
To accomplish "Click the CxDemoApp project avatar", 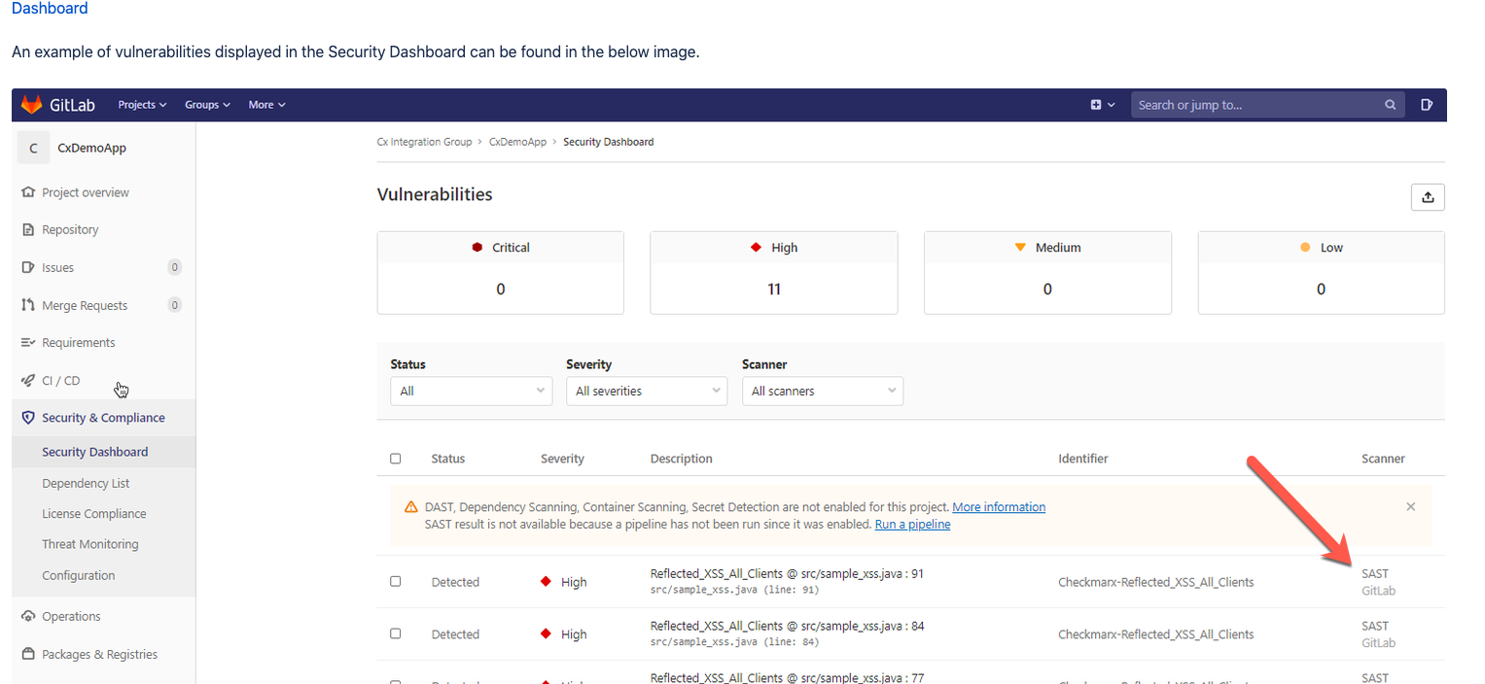I will pyautogui.click(x=33, y=148).
